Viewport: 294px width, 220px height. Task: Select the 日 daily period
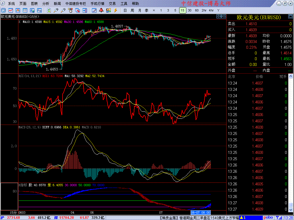(x=125, y=11)
